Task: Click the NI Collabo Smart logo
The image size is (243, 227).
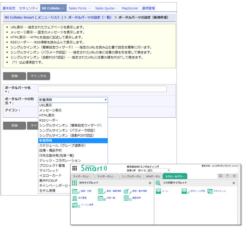Action: point(94,168)
